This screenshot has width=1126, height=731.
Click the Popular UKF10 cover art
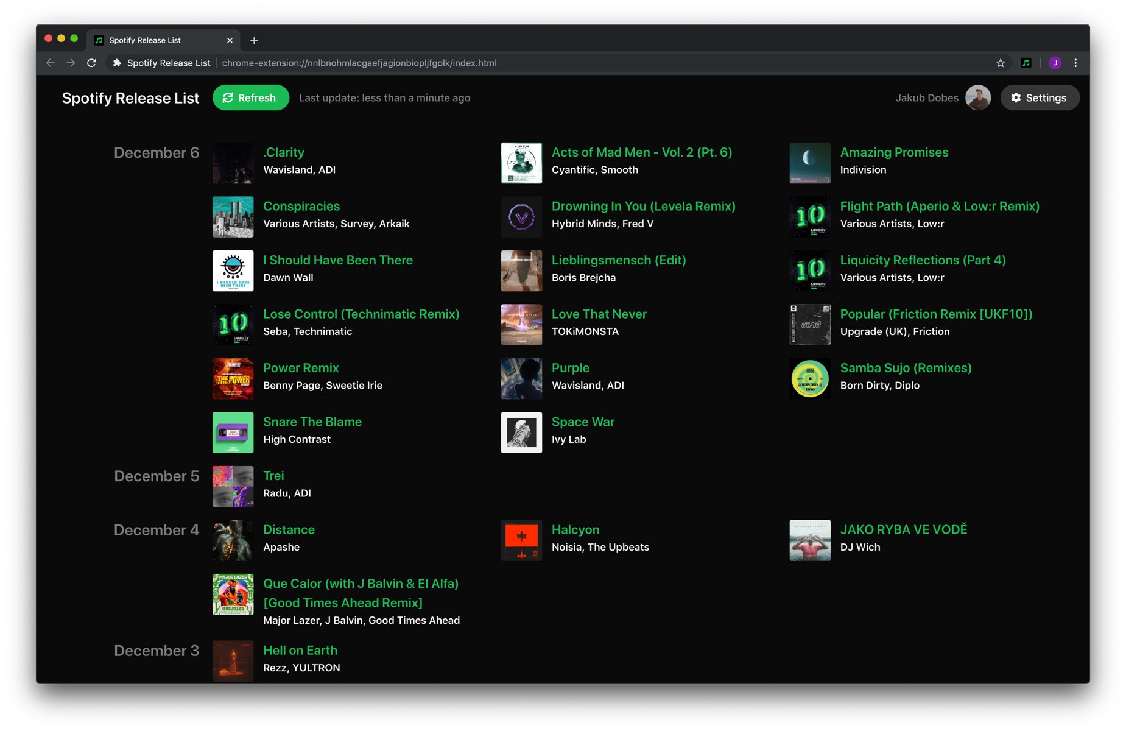[810, 325]
